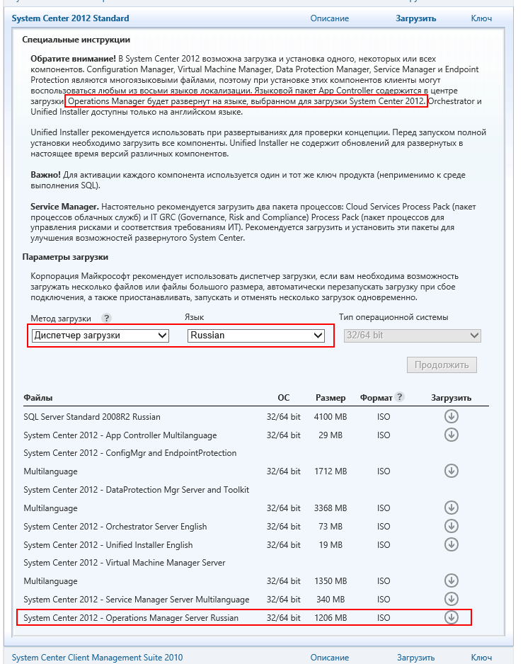523x664 pixels.
Task: Download Operations Manager Server Russian ISO
Action: coord(451,617)
